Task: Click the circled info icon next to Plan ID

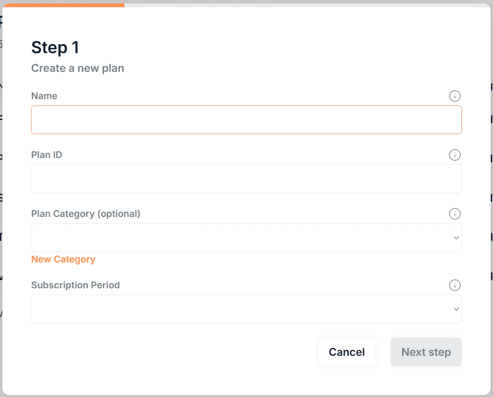Action: point(455,155)
